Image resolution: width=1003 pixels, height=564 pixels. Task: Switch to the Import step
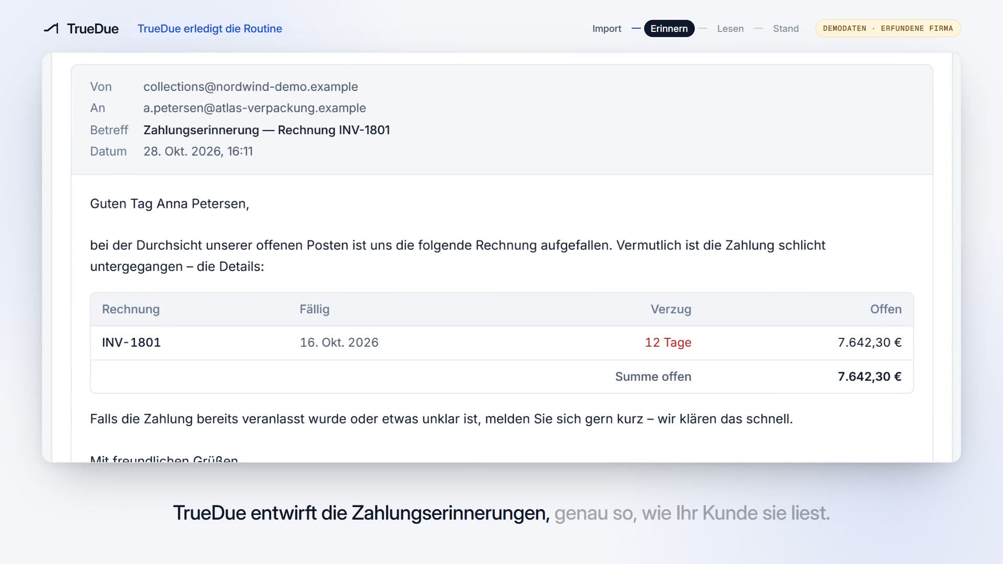607,29
